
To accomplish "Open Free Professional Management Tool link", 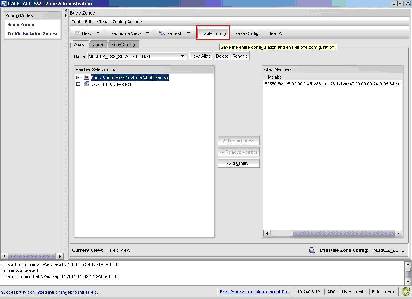I will click(255, 292).
